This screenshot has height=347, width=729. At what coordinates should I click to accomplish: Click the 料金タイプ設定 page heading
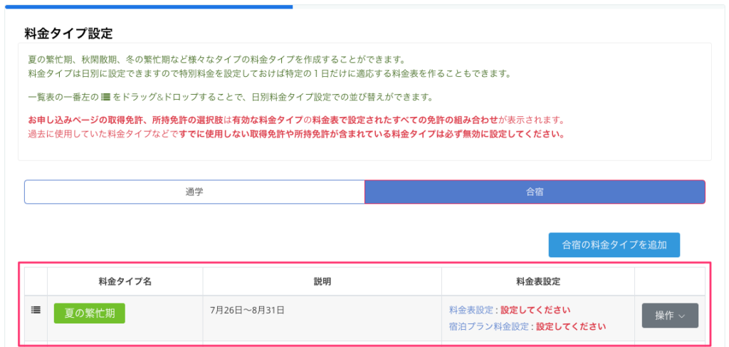click(x=68, y=33)
